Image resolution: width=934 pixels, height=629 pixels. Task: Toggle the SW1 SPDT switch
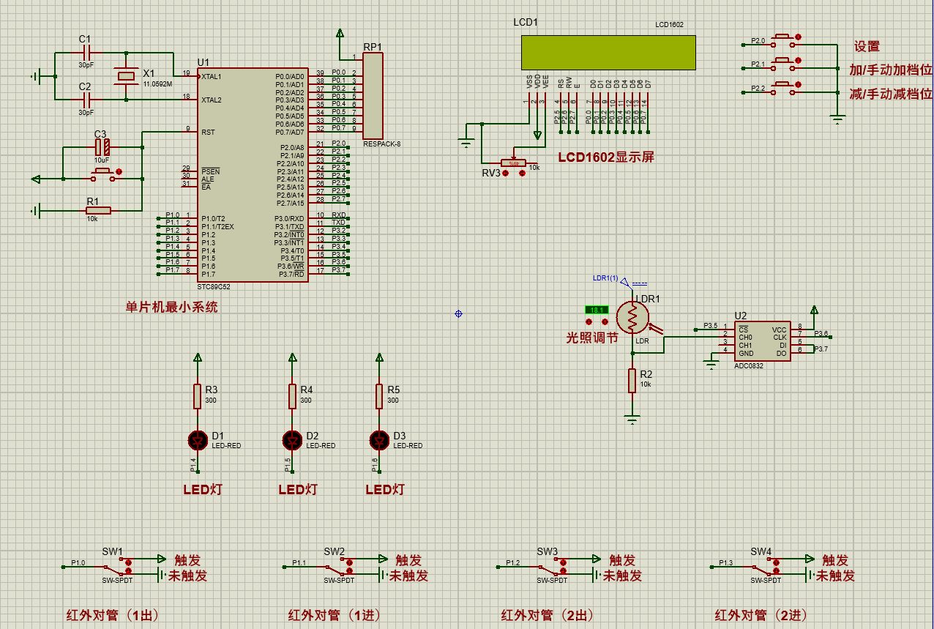(117, 567)
